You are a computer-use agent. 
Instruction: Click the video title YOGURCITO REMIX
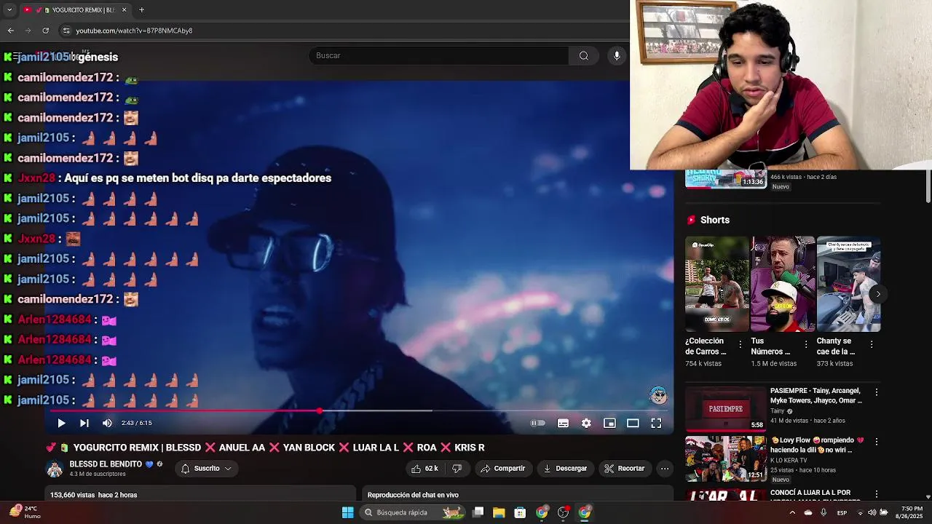266,448
